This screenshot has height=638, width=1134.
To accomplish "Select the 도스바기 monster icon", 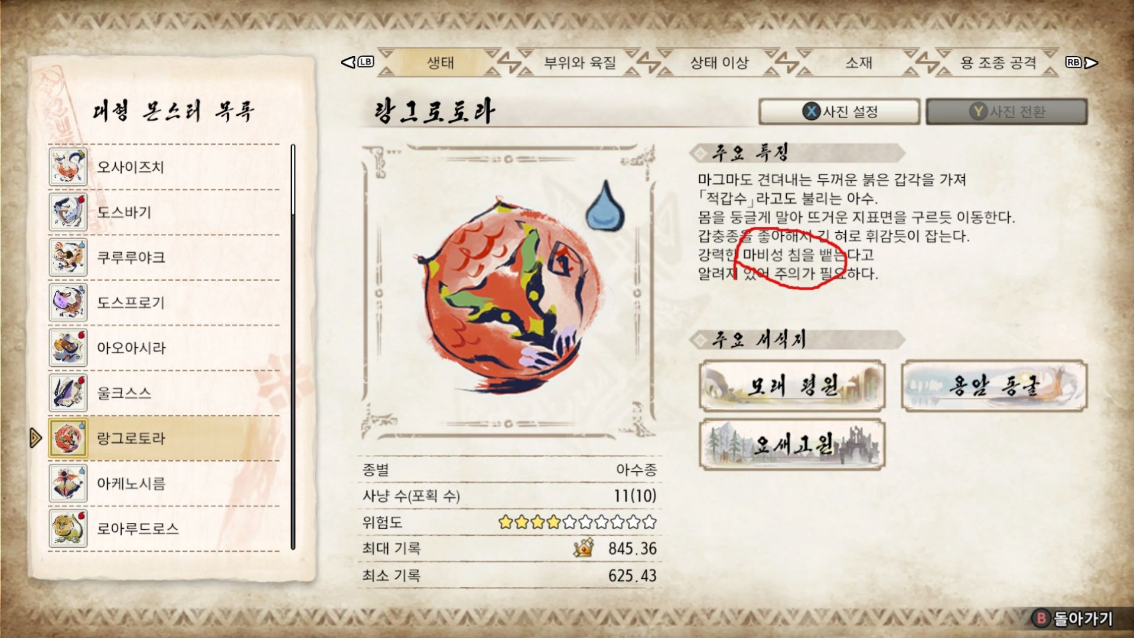I will (68, 212).
